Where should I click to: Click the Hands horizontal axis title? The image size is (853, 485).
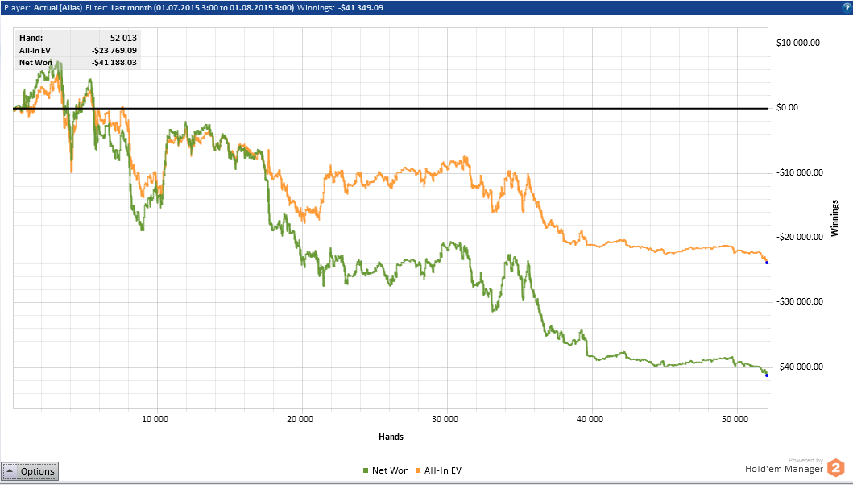391,437
